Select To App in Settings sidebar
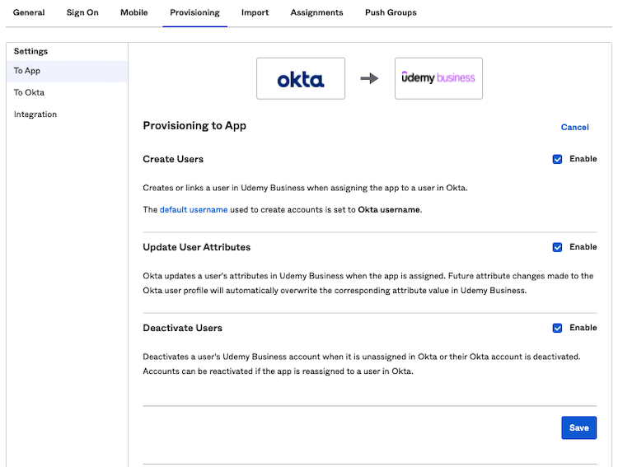The image size is (618, 467). 27,71
